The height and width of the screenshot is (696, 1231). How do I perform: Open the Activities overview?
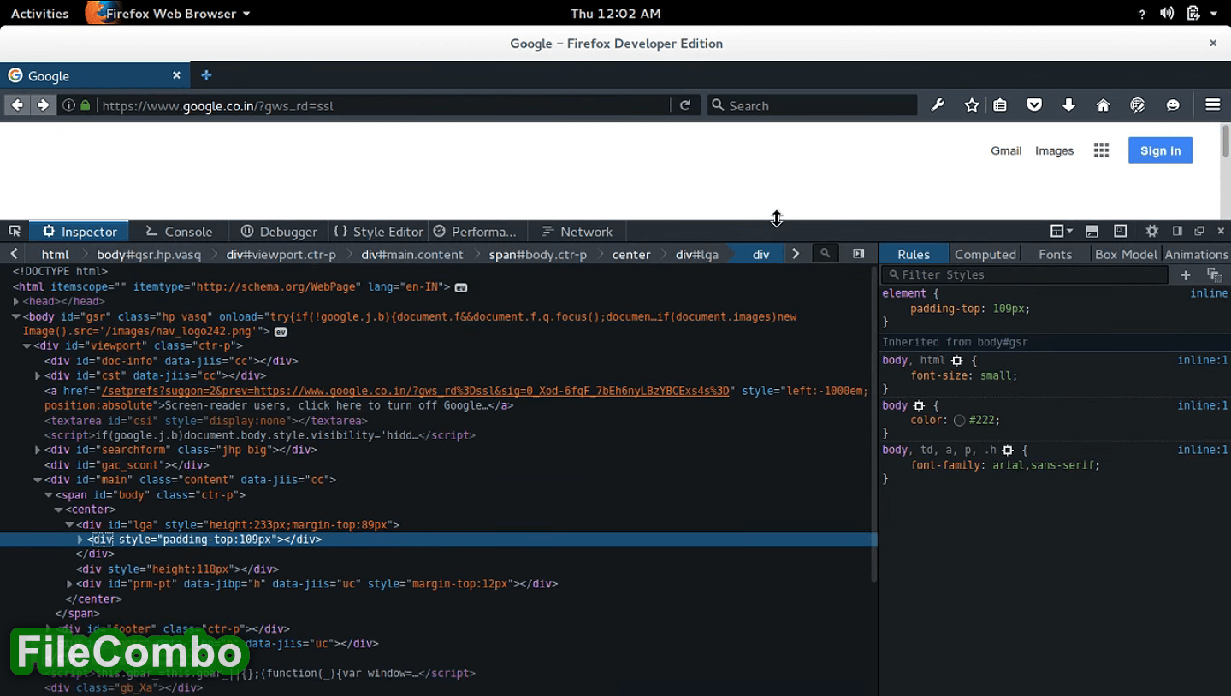[x=39, y=13]
